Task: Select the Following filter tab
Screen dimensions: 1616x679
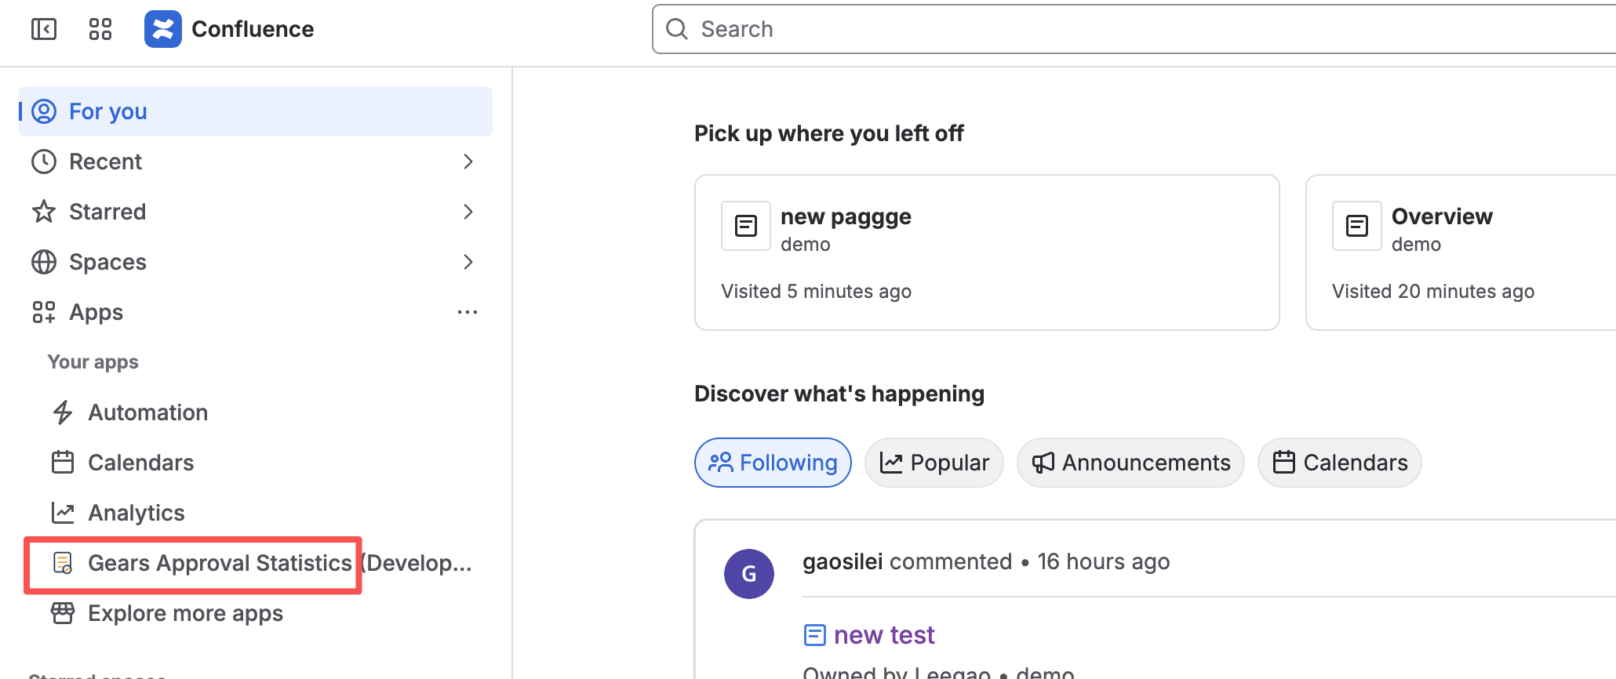Action: click(x=773, y=463)
